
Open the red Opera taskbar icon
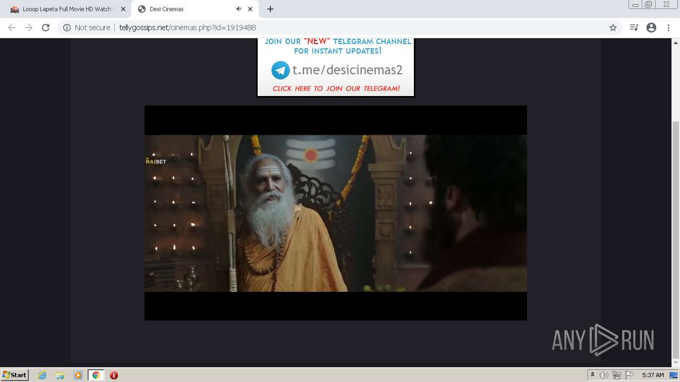[x=114, y=375]
